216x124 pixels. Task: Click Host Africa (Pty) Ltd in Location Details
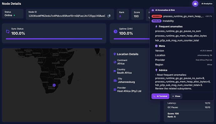(x=129, y=91)
